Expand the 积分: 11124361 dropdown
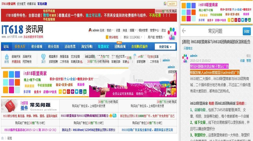 tap(133, 37)
